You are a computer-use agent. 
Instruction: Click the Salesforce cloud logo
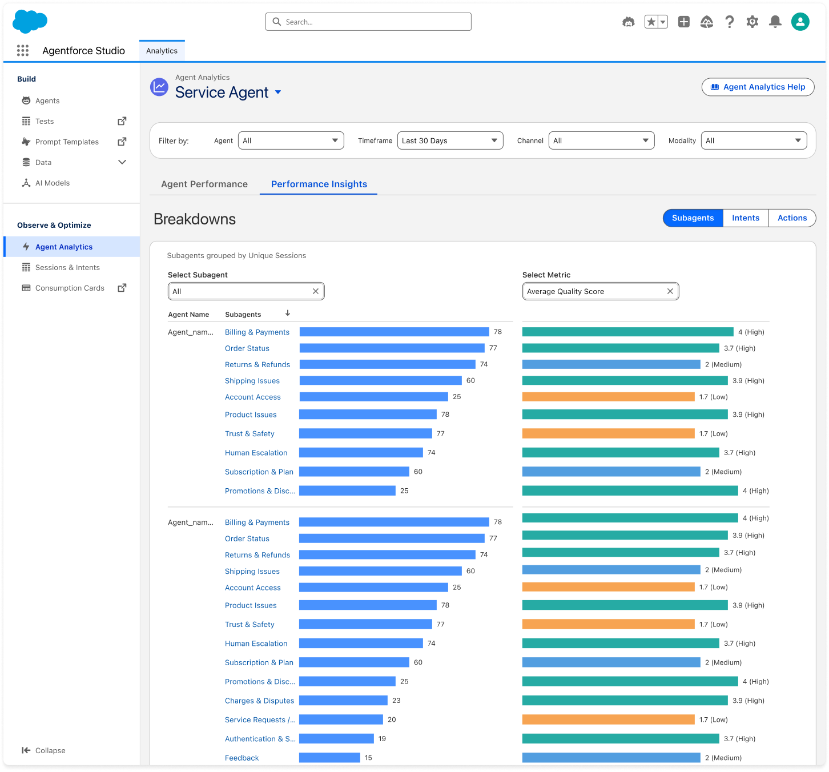[30, 22]
